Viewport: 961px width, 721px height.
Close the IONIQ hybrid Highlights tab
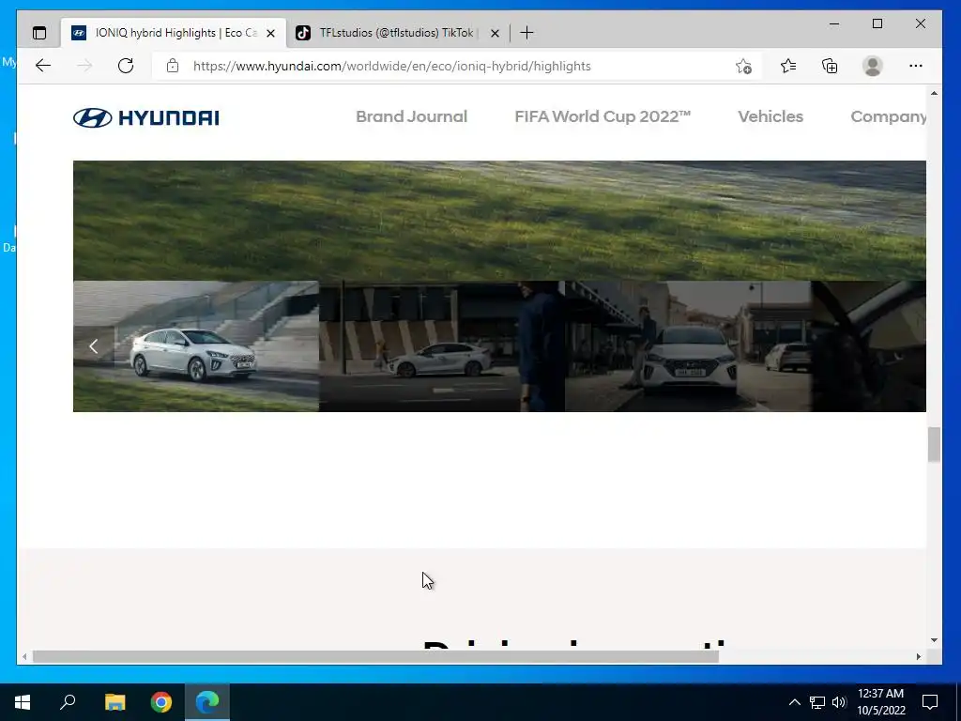click(270, 33)
